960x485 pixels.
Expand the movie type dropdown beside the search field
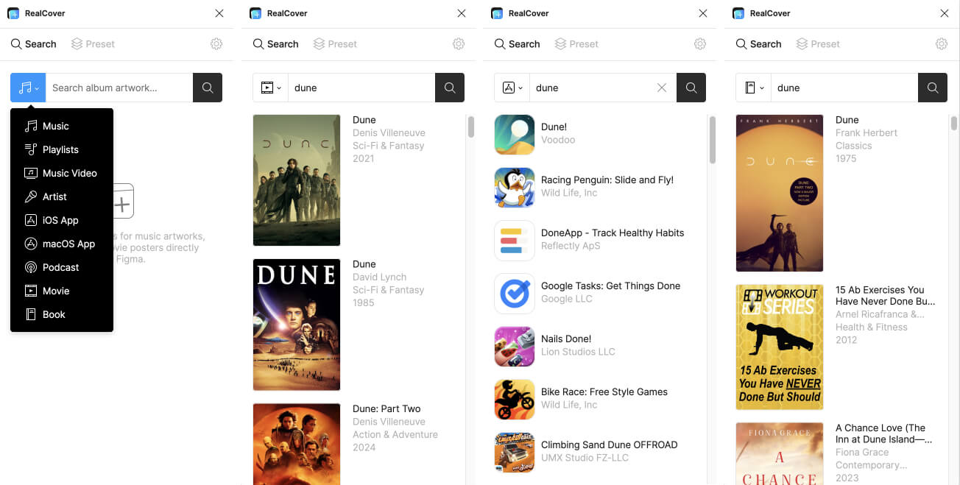point(270,88)
